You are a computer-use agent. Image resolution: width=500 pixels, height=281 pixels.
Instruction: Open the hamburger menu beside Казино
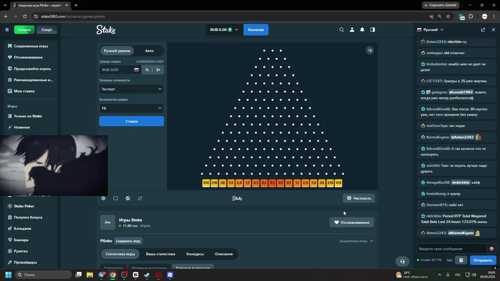click(x=7, y=30)
